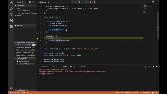Image resolution: width=167 pixels, height=94 pixels.
Task: Open the debug configuration dropdown
Action: coord(26,2)
